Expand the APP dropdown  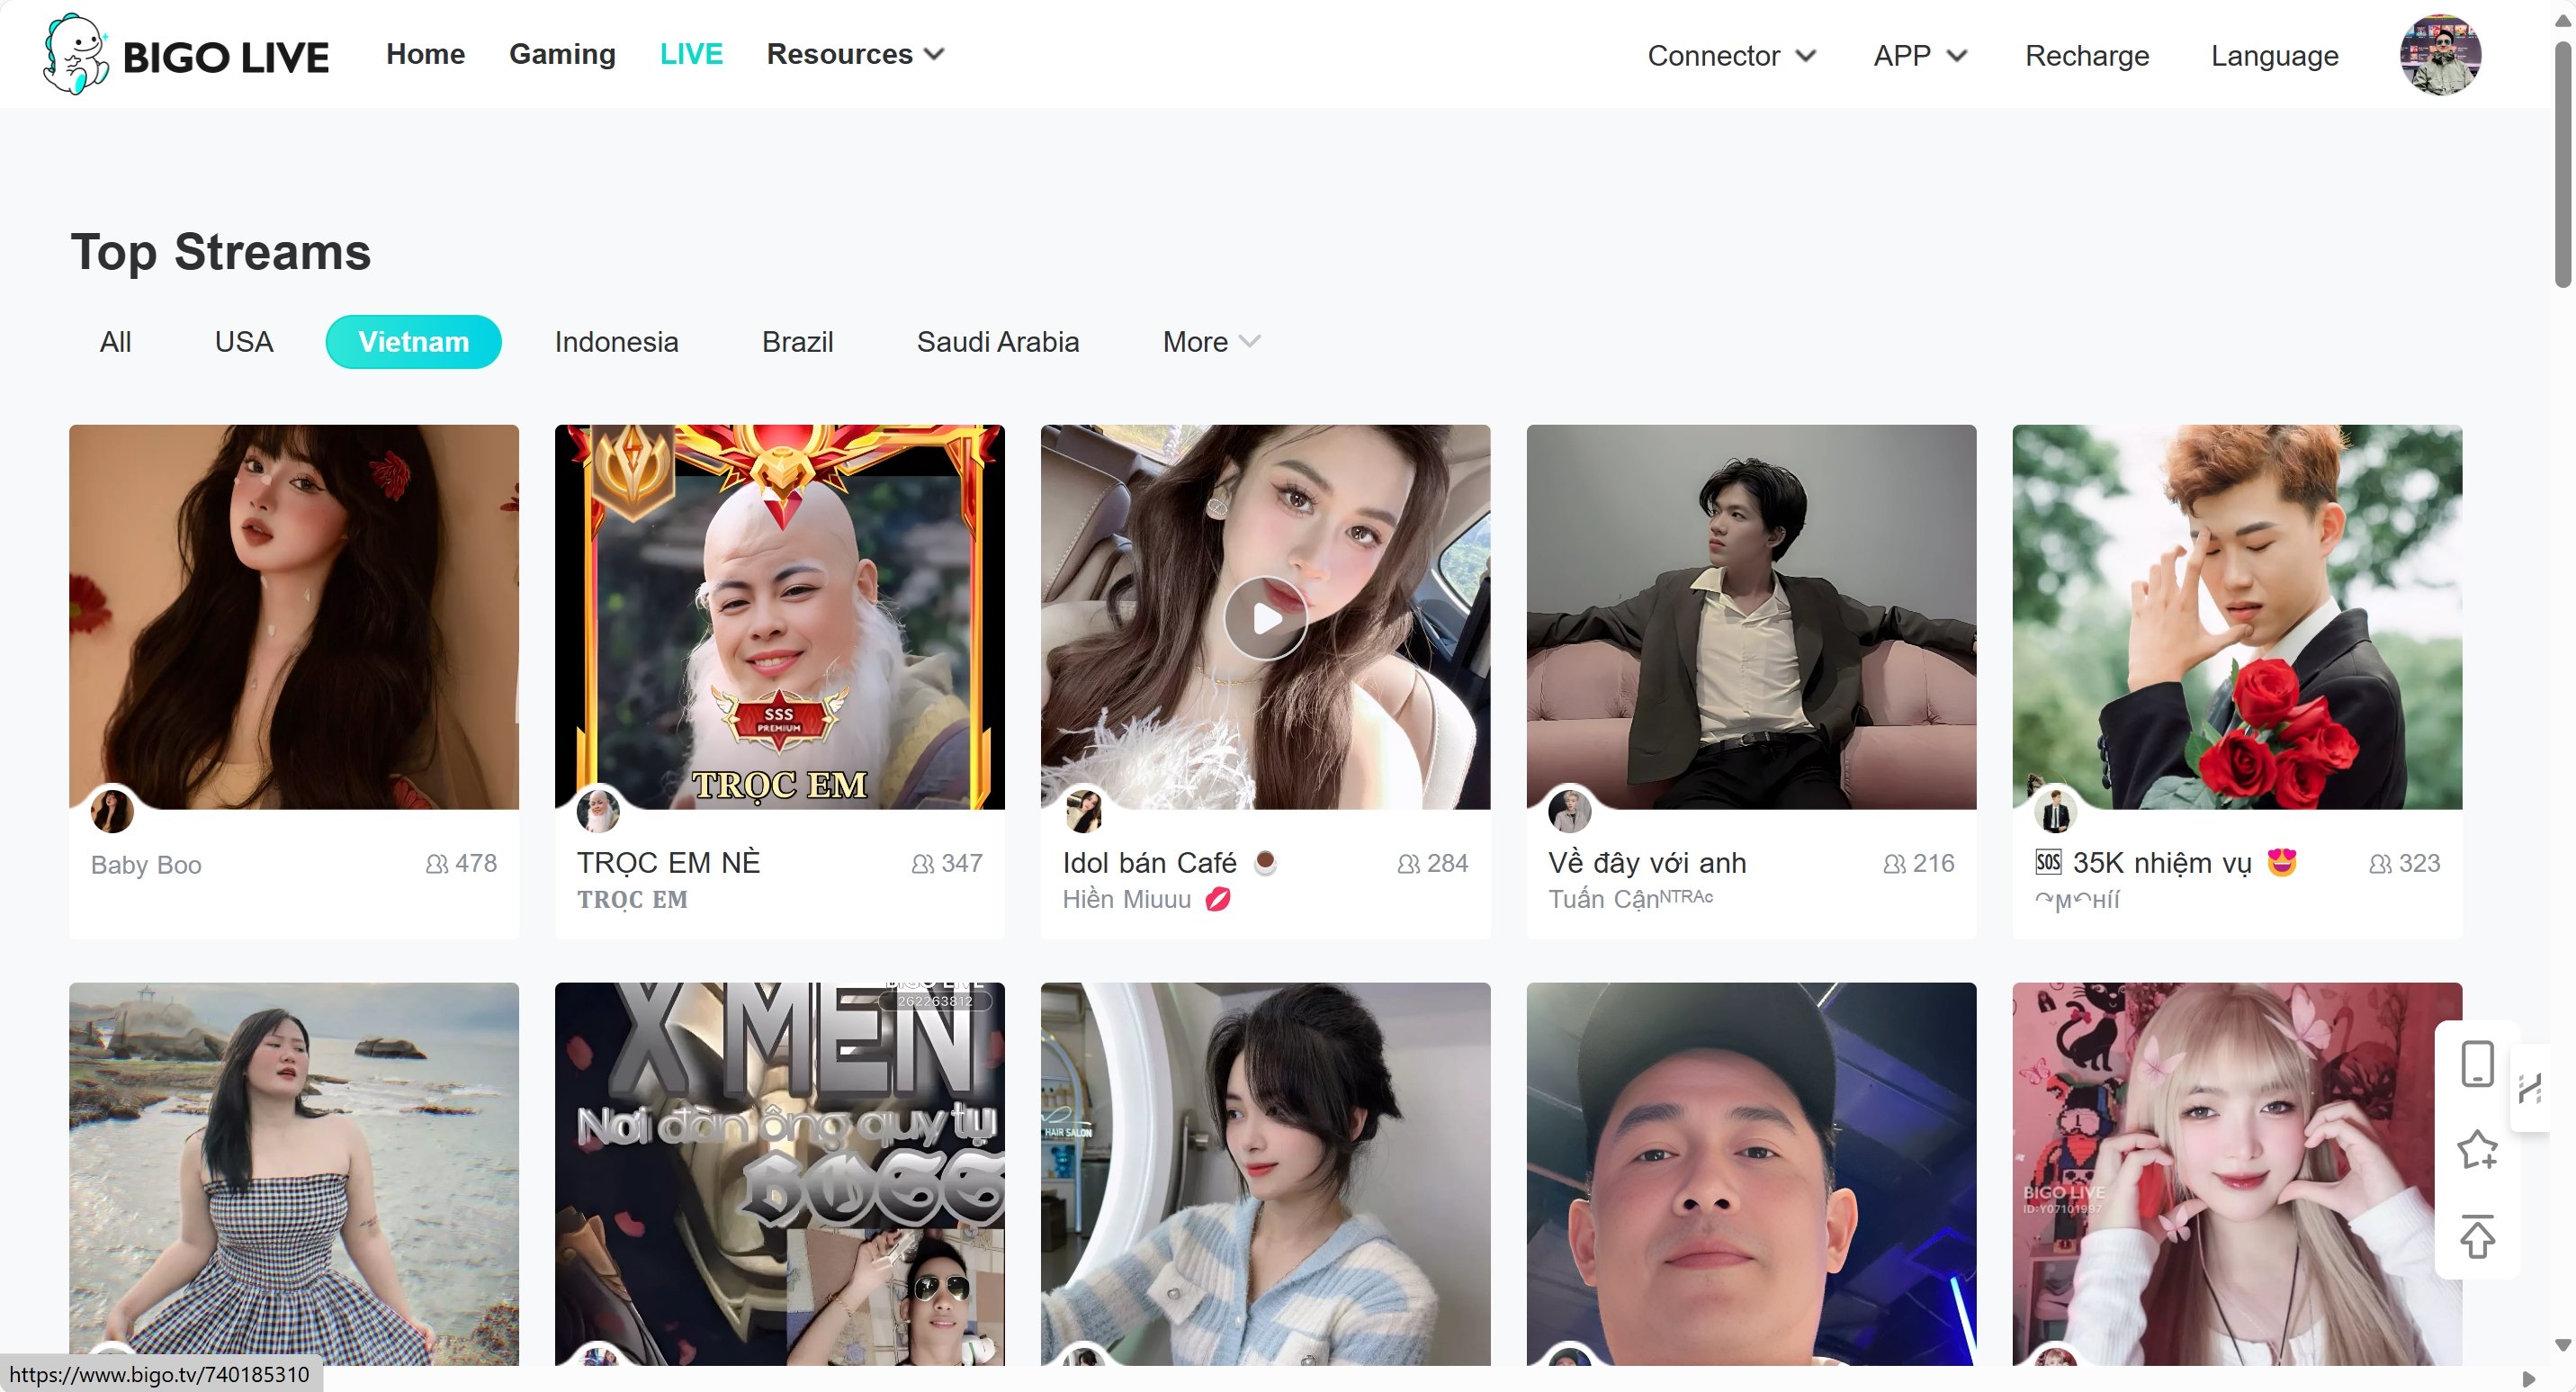pyautogui.click(x=1920, y=56)
